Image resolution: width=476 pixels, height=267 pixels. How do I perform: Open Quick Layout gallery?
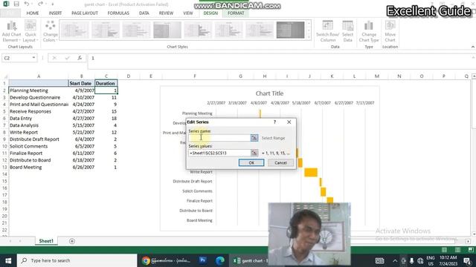pos(30,31)
